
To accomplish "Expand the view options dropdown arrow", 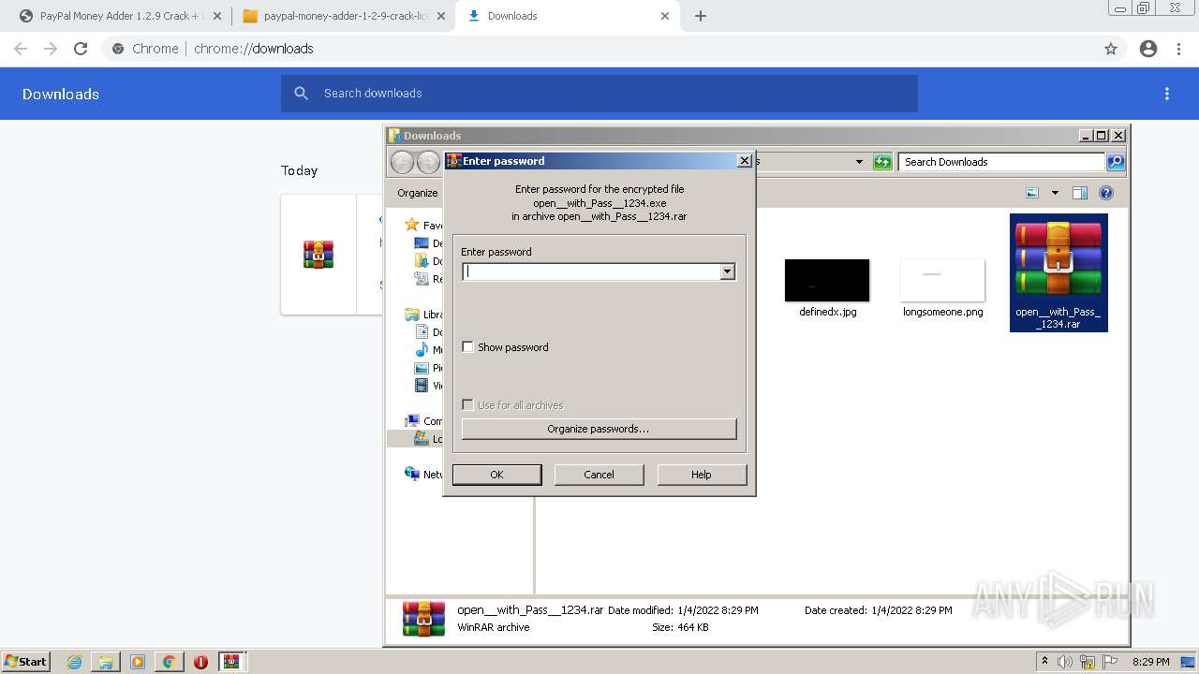I will point(1055,193).
